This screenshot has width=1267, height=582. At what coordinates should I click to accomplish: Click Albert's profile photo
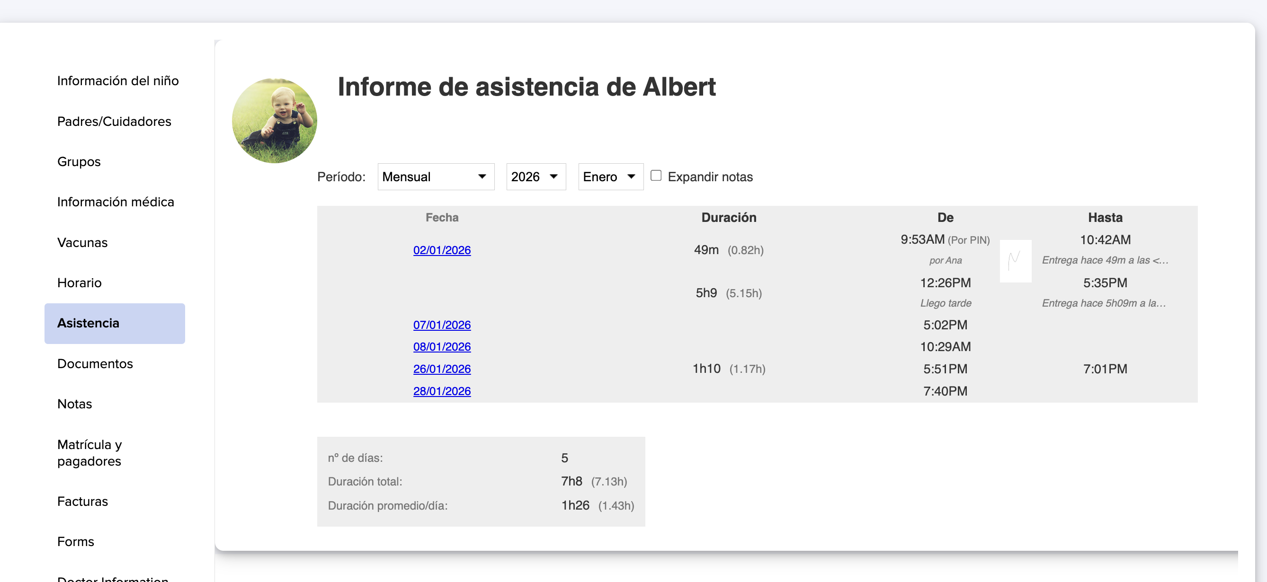[x=275, y=121]
